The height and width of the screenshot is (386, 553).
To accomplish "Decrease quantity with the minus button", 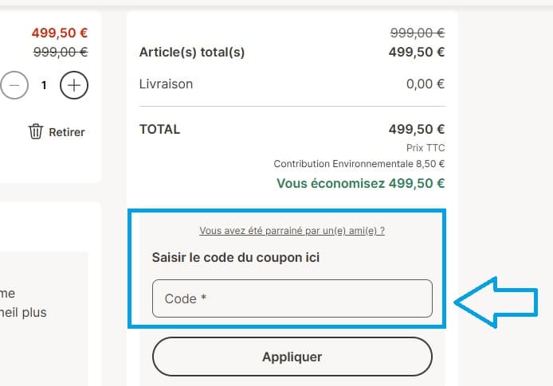I will tap(13, 84).
